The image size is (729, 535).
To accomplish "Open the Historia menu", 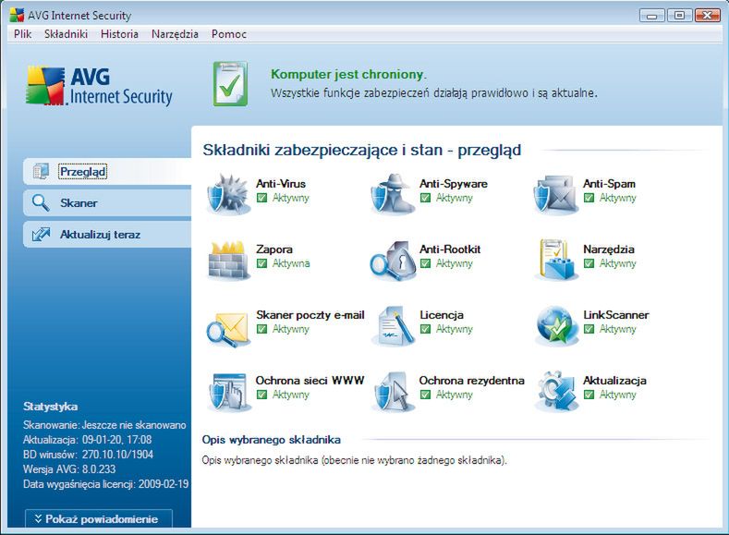I will tap(119, 34).
